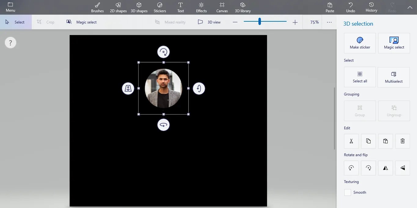This screenshot has width=417, height=208.
Task: Open the 75% zoom level control
Action: (x=313, y=22)
